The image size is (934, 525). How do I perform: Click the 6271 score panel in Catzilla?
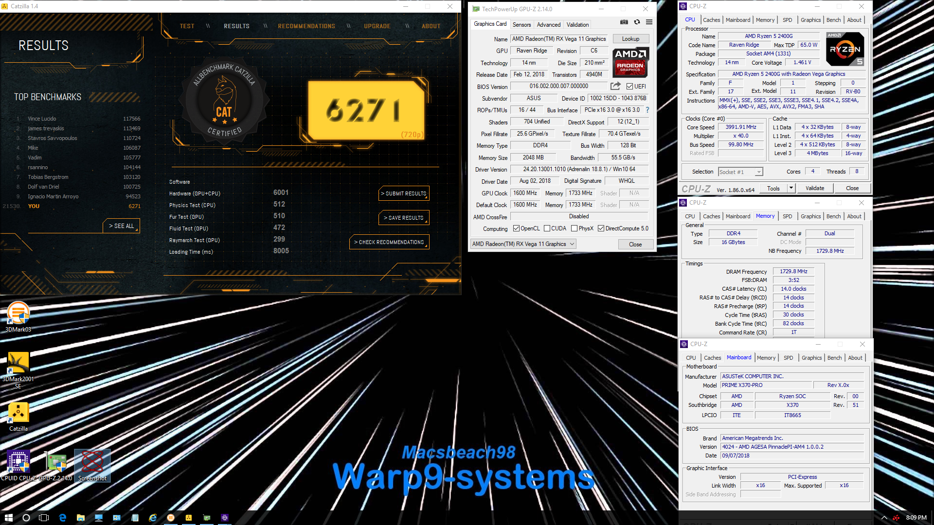coord(367,110)
